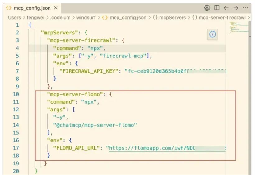
Task: Select the fengwei breadcrumb segment
Action: tap(35, 18)
